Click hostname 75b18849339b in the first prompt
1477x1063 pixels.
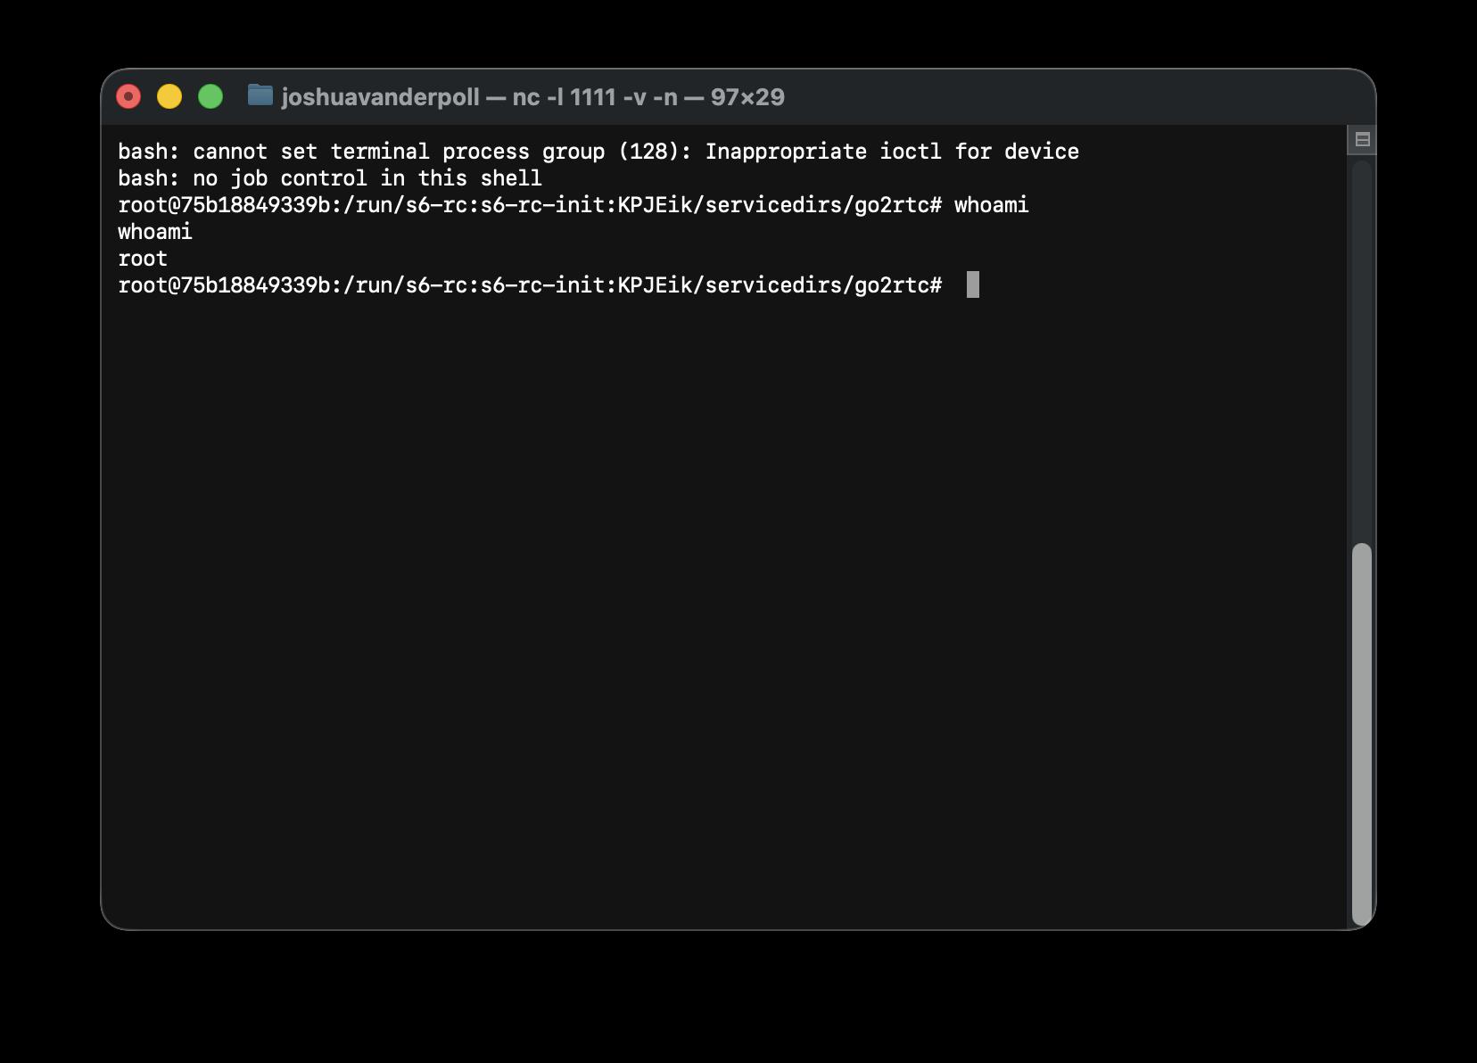coord(255,205)
